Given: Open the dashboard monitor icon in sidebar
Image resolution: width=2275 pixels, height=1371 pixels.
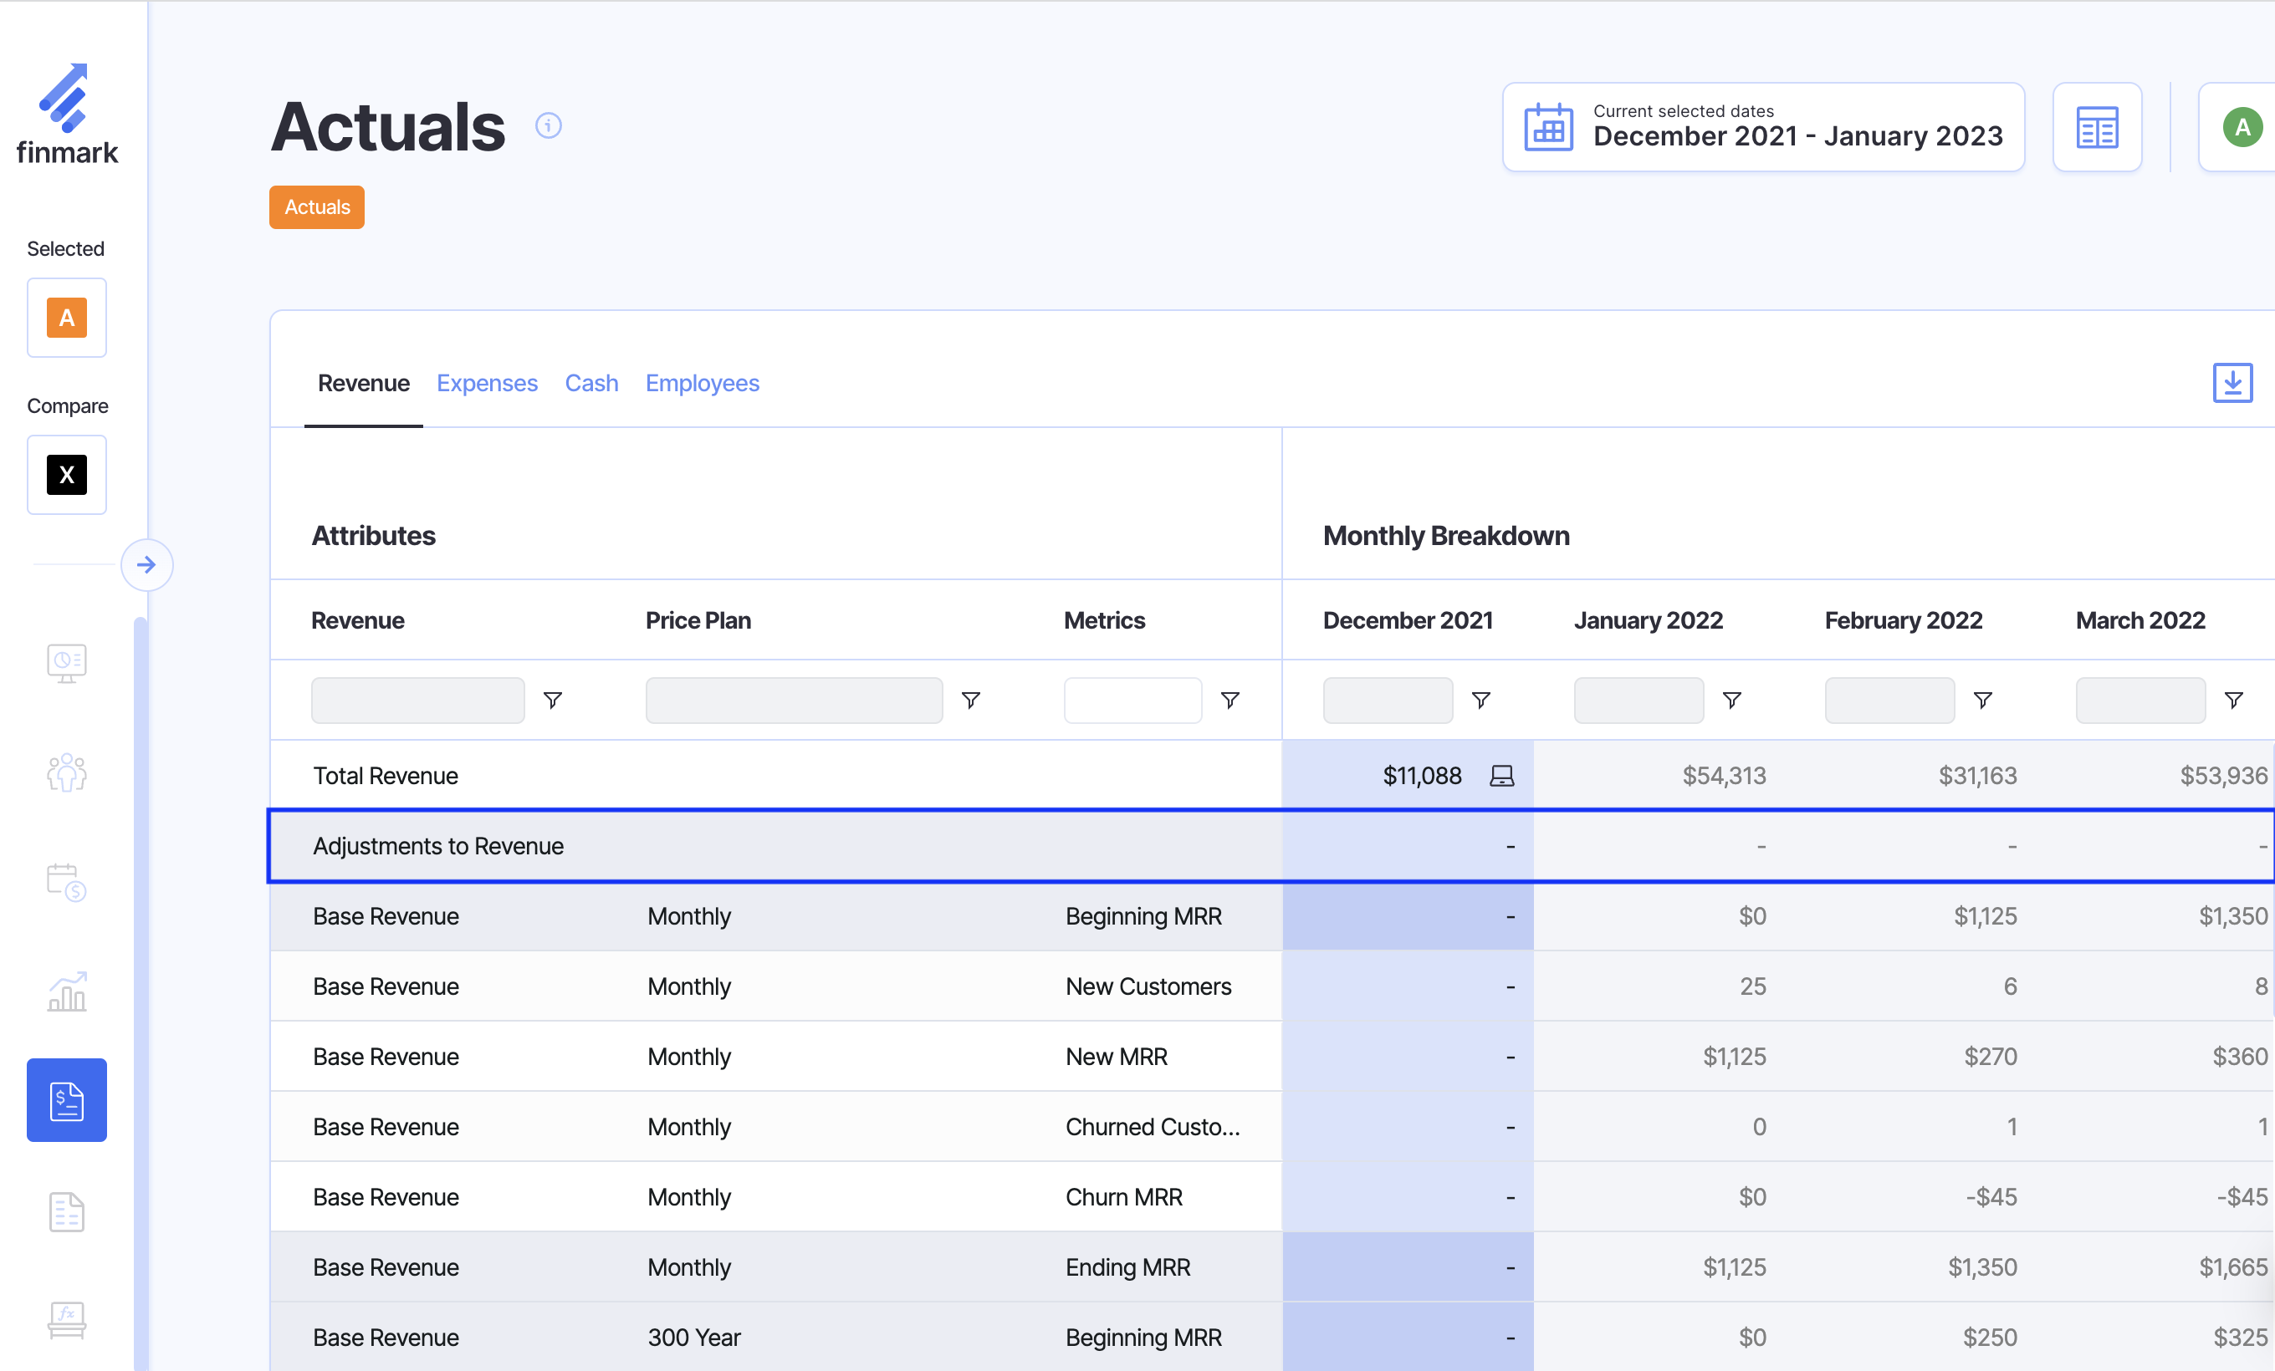Looking at the screenshot, I should click(x=66, y=662).
